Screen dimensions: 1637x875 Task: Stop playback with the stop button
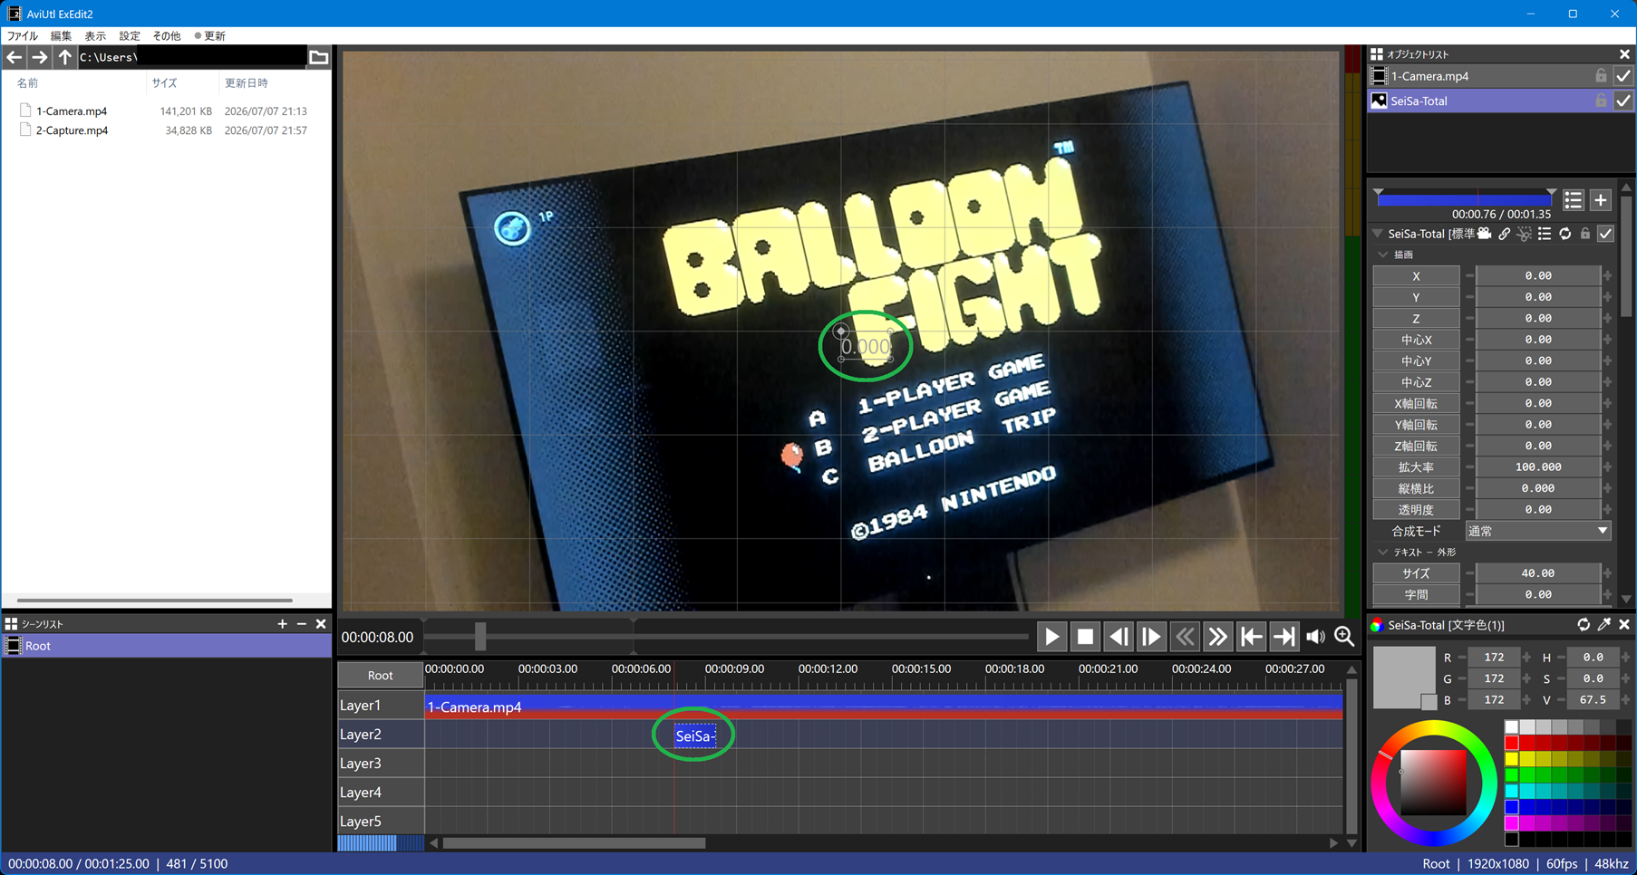pyautogui.click(x=1085, y=637)
